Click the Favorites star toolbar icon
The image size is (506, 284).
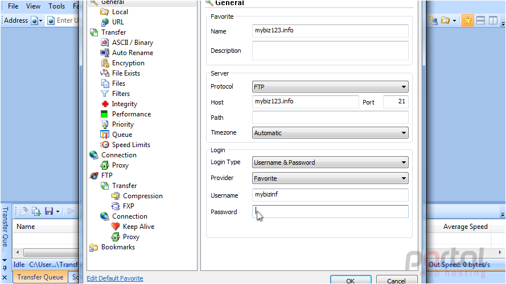point(467,20)
